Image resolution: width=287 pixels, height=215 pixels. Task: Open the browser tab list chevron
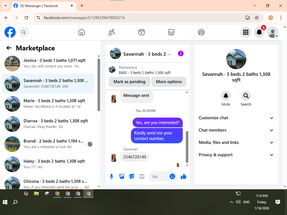tap(6, 6)
